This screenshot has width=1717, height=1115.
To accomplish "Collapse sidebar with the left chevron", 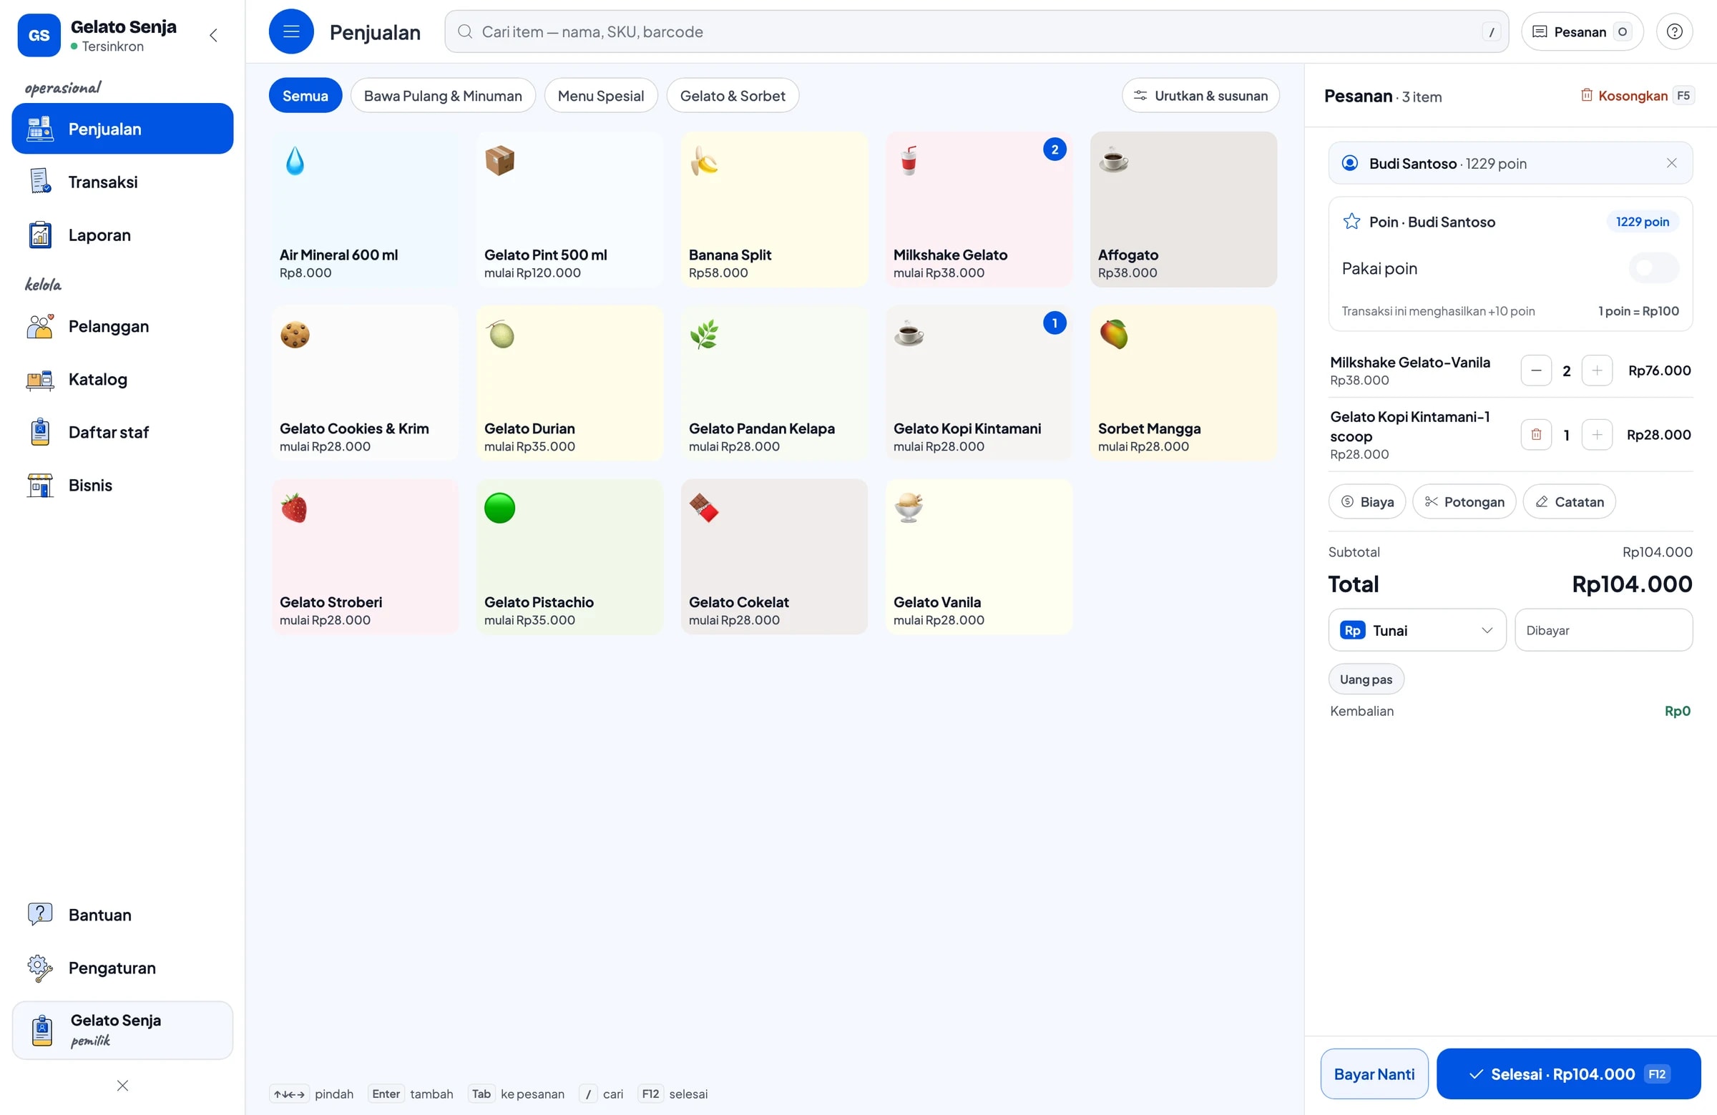I will (213, 35).
